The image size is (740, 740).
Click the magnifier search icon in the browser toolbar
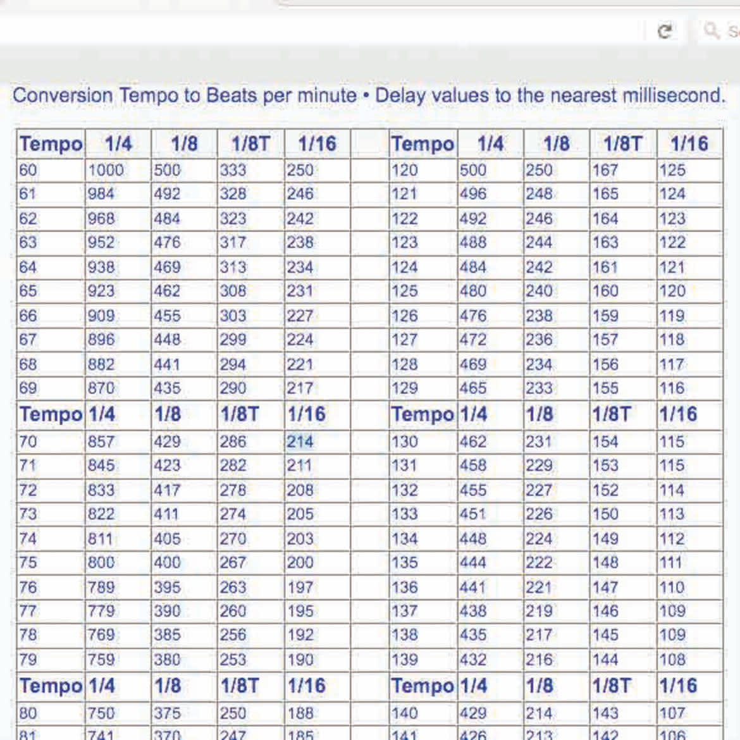click(711, 31)
